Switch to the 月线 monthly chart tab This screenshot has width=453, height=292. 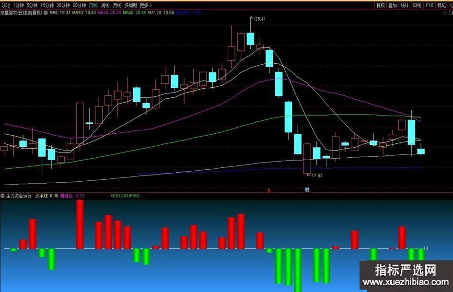117,5
